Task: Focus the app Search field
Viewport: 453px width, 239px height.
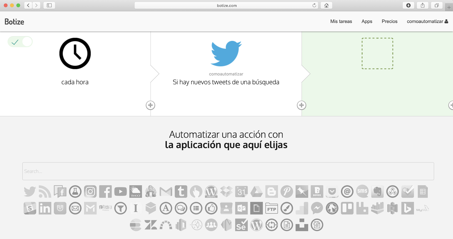Action: pos(228,171)
